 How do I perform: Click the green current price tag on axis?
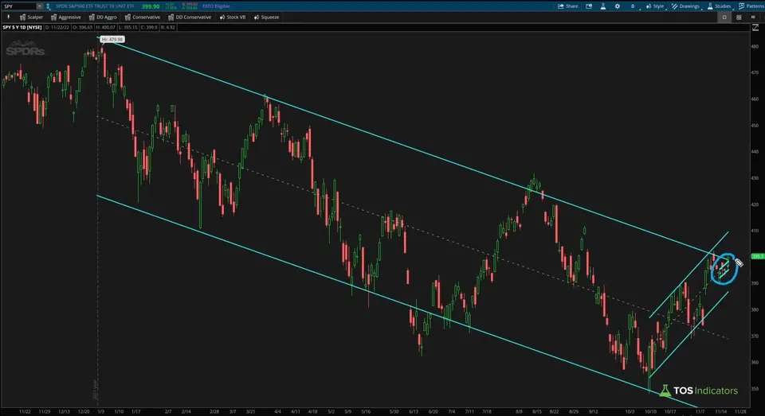(x=757, y=256)
